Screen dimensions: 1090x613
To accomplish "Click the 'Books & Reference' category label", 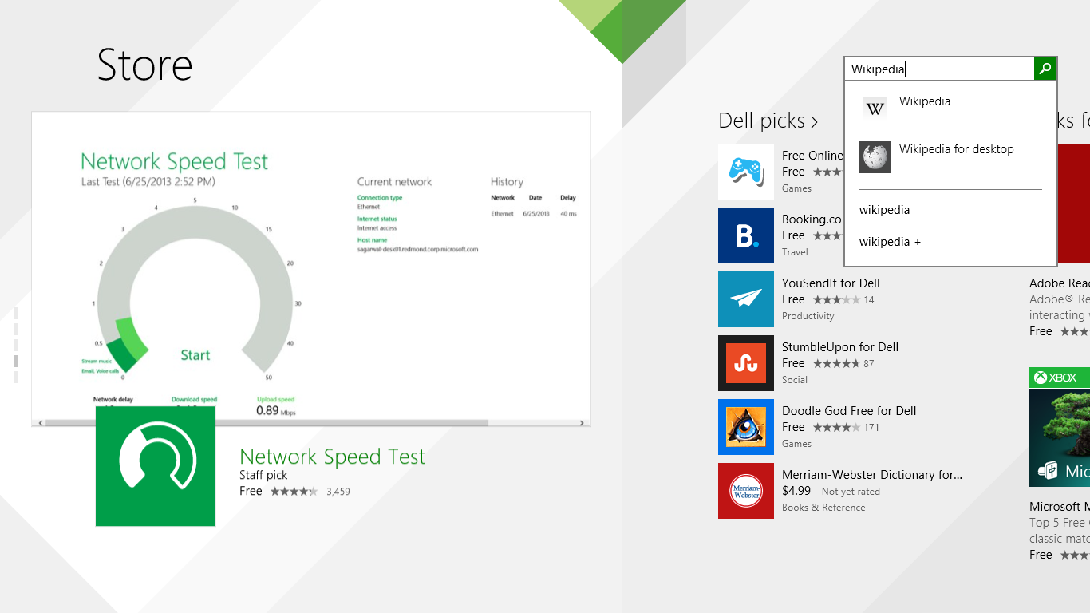I will tap(823, 508).
